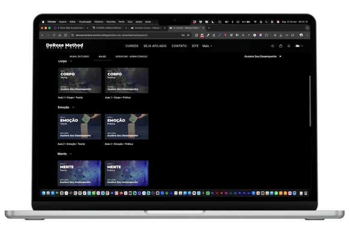Open Gerenciar - Admin Console tab
The image size is (349, 233).
(x=131, y=56)
